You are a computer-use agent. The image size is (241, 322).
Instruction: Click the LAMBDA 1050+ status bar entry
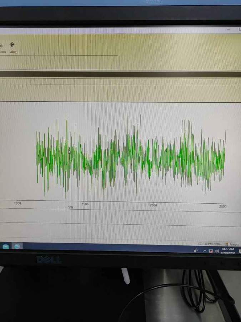click(212, 244)
